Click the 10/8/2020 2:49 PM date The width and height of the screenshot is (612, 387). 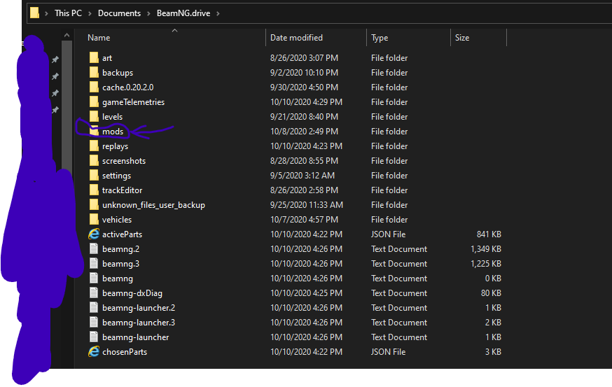click(x=304, y=132)
